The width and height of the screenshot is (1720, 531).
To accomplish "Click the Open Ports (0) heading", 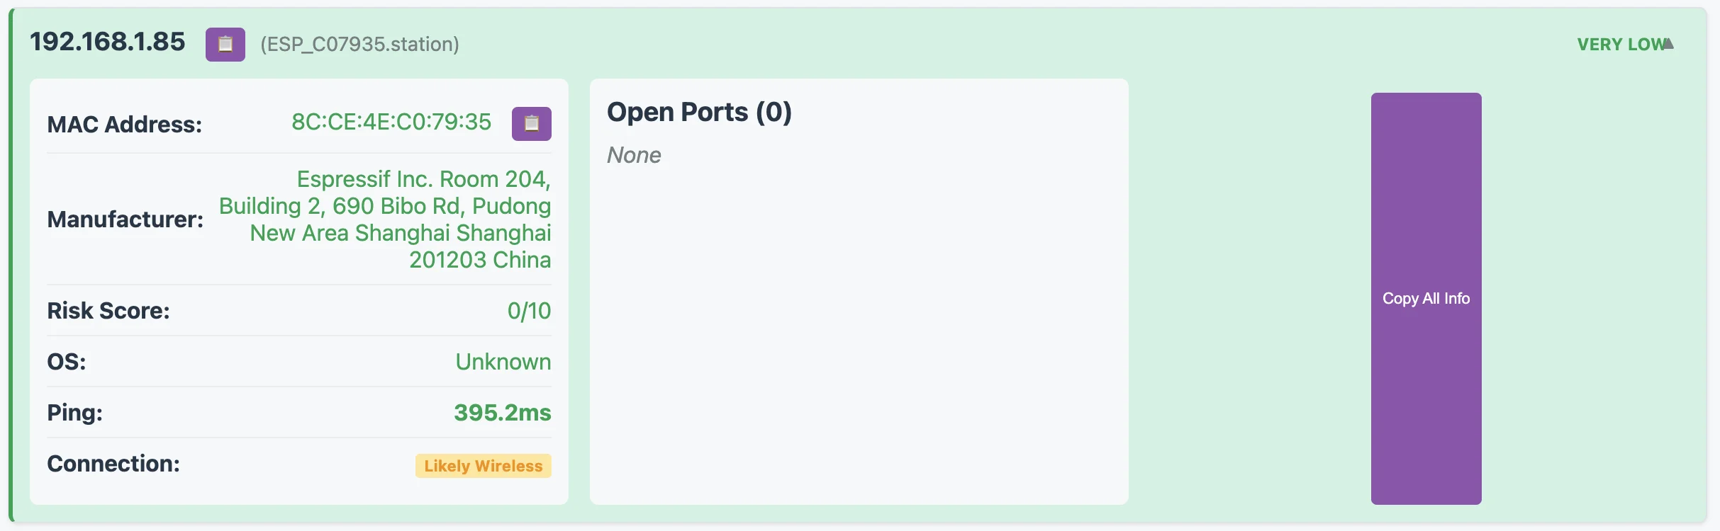I will click(699, 112).
